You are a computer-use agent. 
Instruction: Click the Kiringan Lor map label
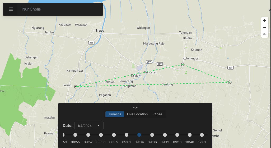tap(75, 71)
